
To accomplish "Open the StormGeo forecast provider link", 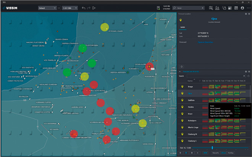I will (205, 42).
